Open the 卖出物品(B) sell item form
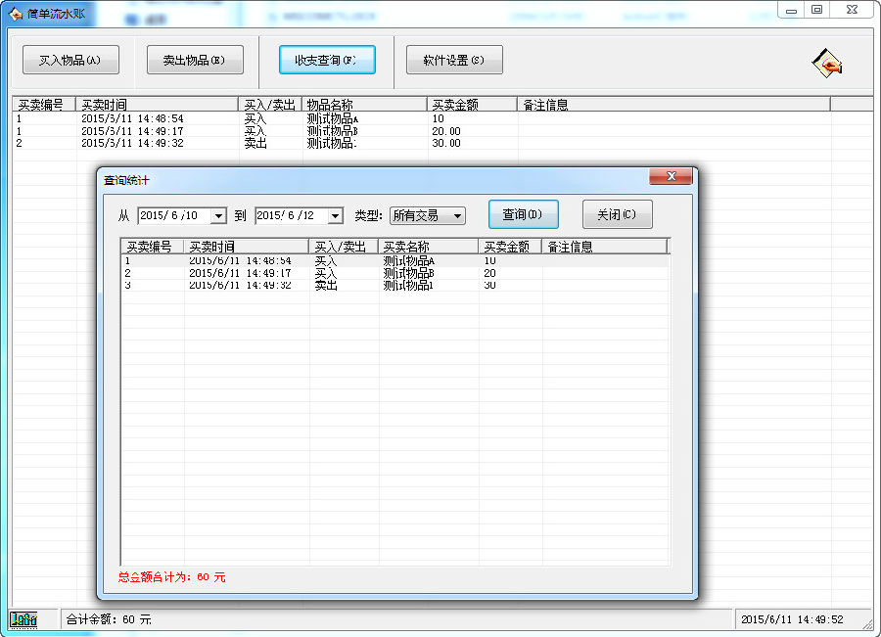The width and height of the screenshot is (881, 637). pyautogui.click(x=194, y=60)
